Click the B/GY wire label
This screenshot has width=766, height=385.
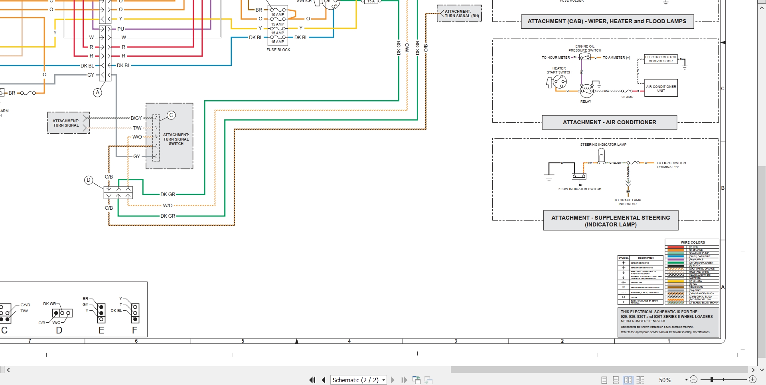pos(136,118)
